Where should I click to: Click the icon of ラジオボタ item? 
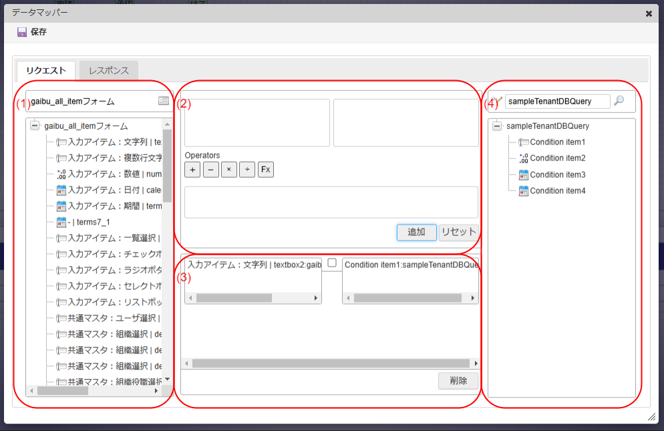coord(61,271)
